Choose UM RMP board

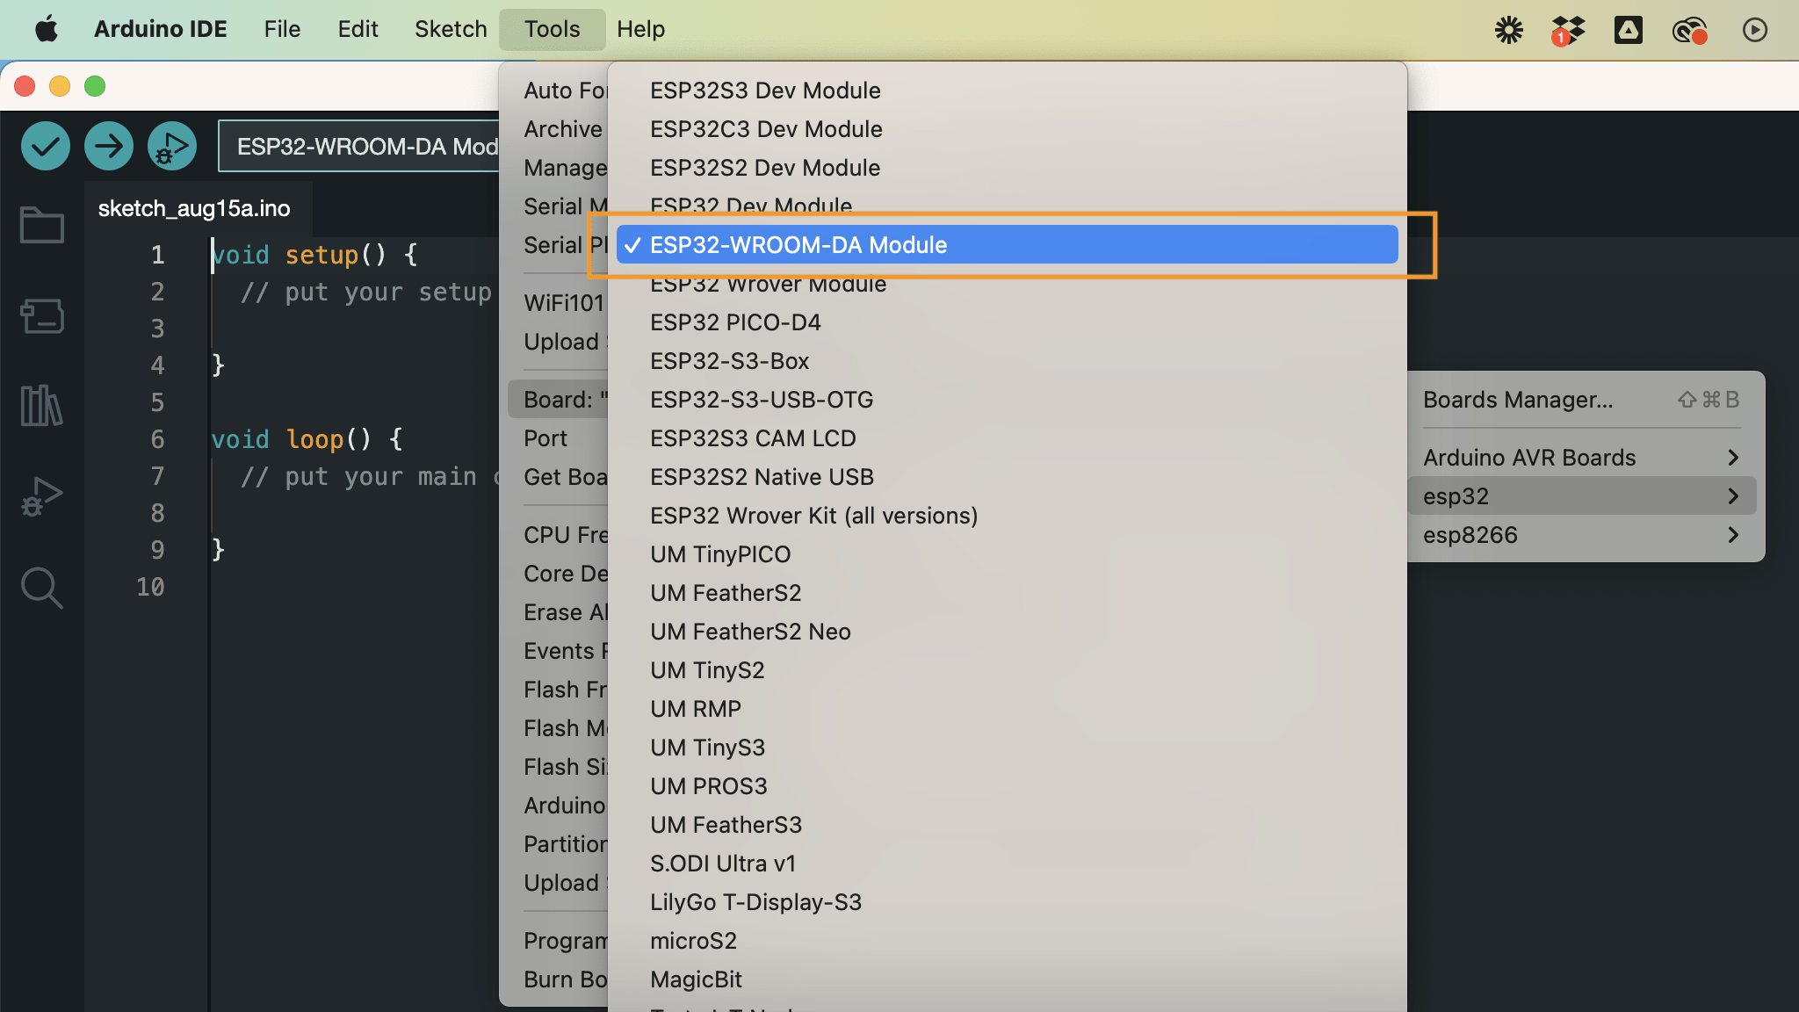(x=1007, y=709)
